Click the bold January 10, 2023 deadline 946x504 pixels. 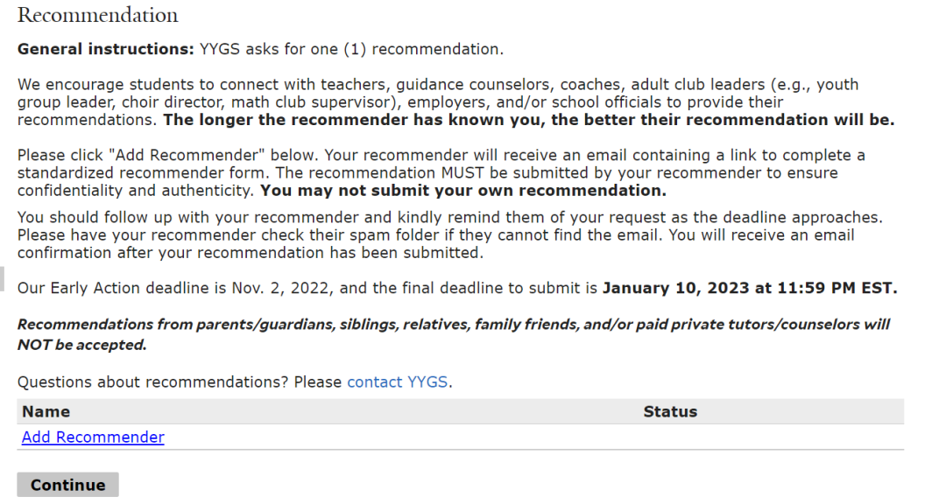[749, 288]
